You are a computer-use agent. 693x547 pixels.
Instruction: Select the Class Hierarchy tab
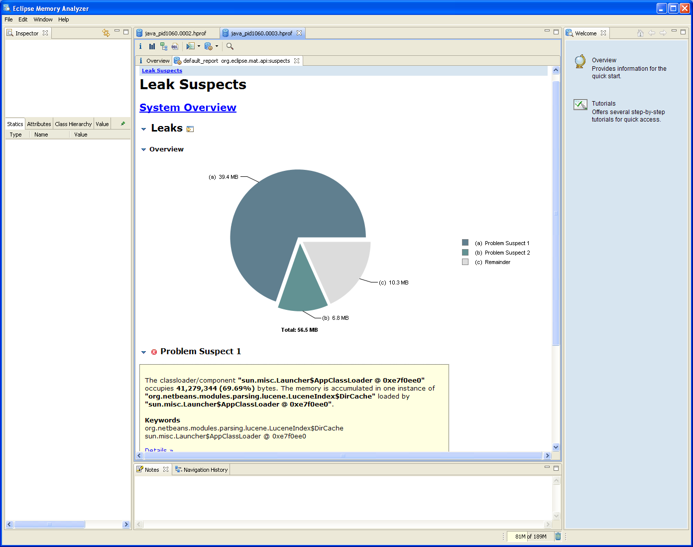click(x=73, y=124)
